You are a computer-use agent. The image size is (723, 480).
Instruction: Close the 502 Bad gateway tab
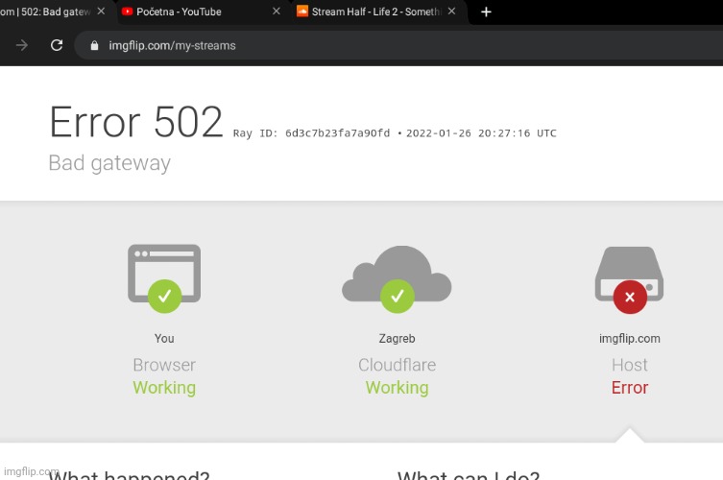point(101,12)
